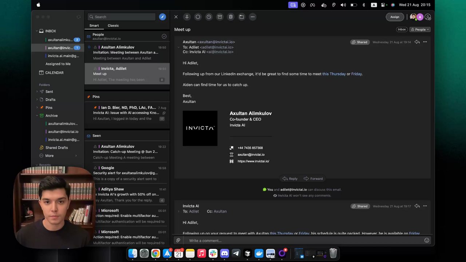Open Aditya Shaw's email from 11:41
The width and height of the screenshot is (466, 262).
tap(127, 195)
